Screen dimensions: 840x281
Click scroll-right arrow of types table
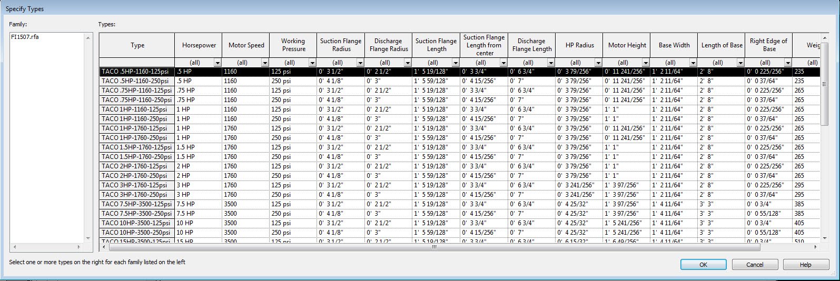coord(816,247)
